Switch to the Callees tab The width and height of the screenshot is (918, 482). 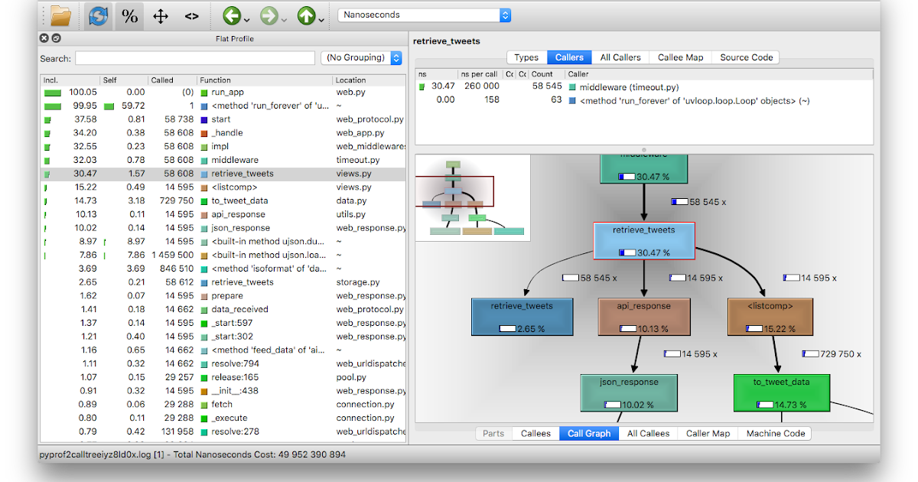click(535, 433)
